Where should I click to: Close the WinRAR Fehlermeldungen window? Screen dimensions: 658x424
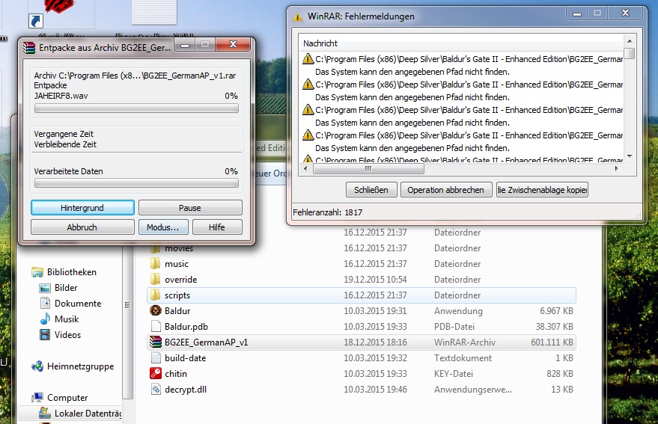pyautogui.click(x=625, y=13)
